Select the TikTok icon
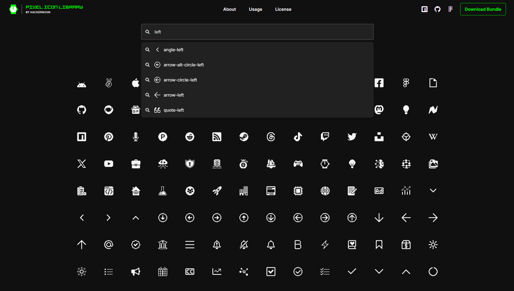 click(298, 137)
